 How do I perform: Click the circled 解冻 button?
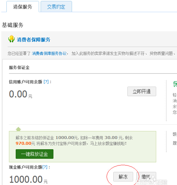[123, 177]
